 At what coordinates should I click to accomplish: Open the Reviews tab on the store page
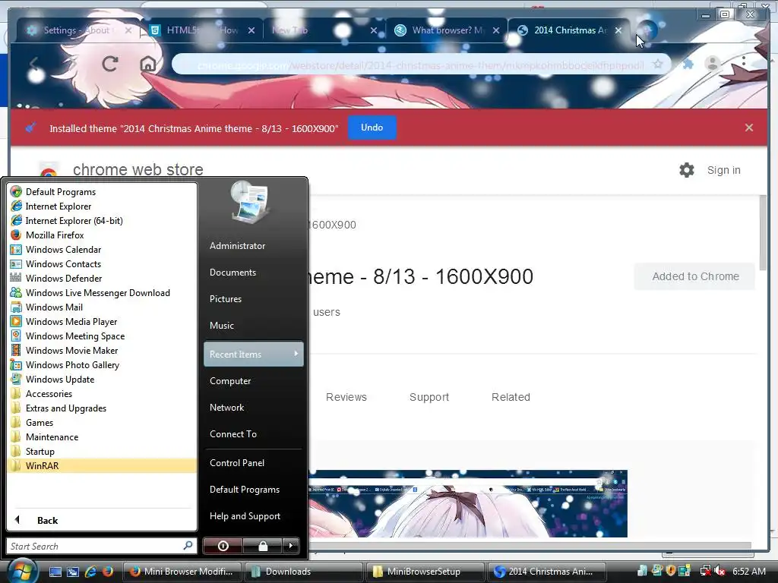346,397
